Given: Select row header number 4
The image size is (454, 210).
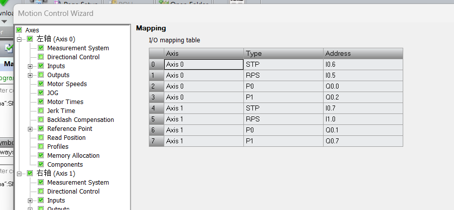Looking at the screenshot, I should 156,108.
